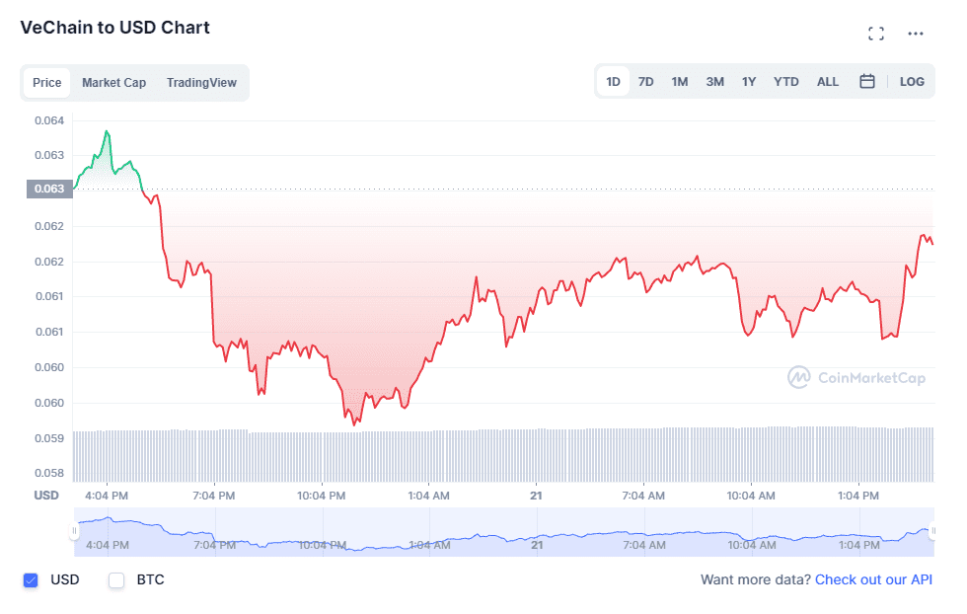Switch to the Market Cap tab
967x614 pixels.
click(113, 83)
